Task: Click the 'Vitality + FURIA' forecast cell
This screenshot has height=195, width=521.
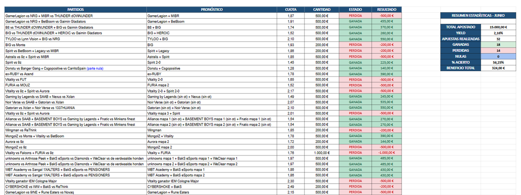Action: click(x=212, y=153)
